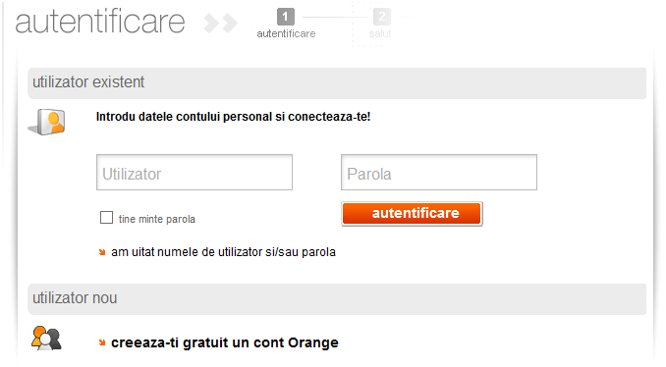Image resolution: width=666 pixels, height=367 pixels.
Task: Click the double chevron arrows icon
Action: (x=220, y=24)
